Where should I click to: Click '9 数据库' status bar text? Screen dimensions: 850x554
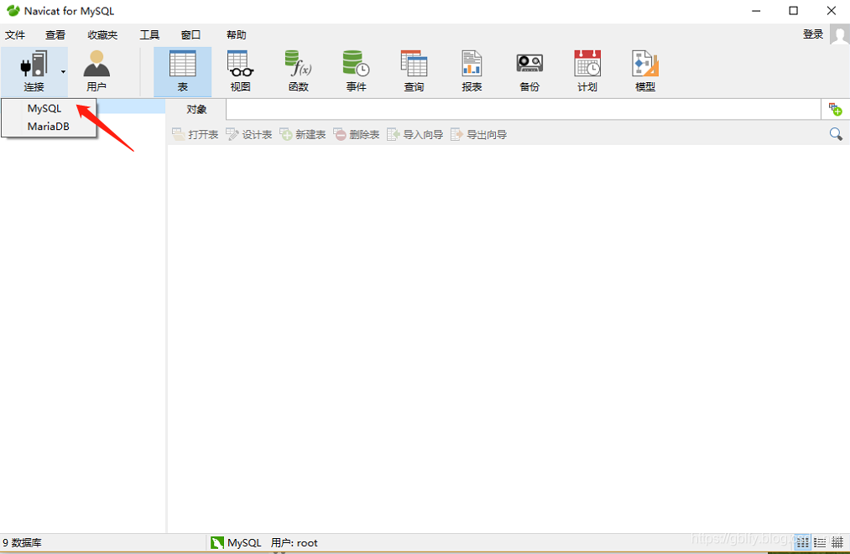tap(22, 542)
